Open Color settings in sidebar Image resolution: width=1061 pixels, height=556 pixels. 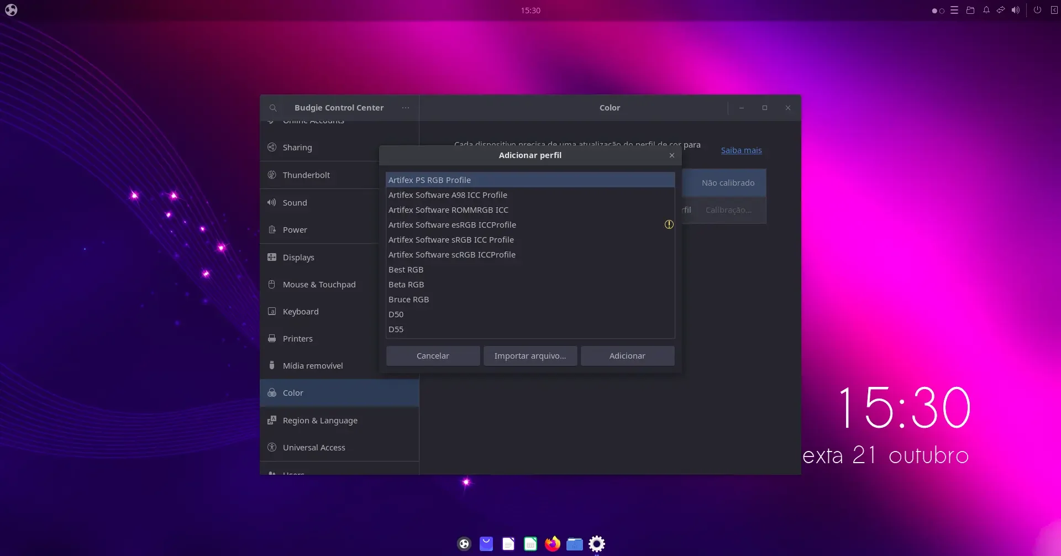pos(339,393)
